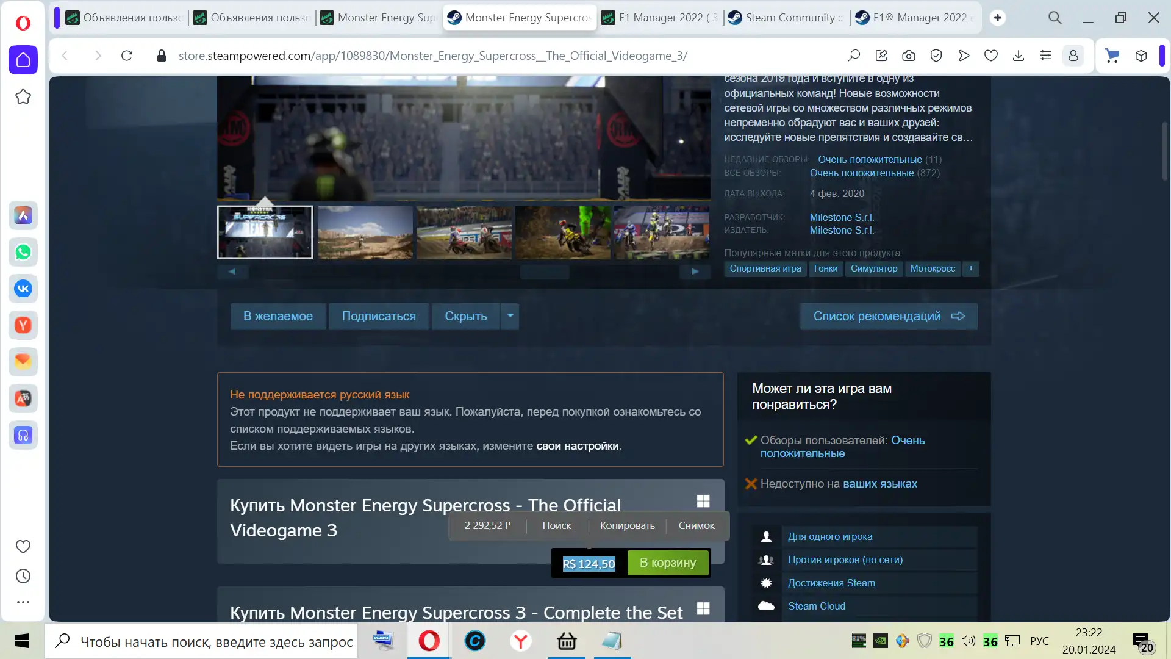The height and width of the screenshot is (659, 1171).
Task: Click the screenshot strip scrollbar handle
Action: tap(545, 272)
